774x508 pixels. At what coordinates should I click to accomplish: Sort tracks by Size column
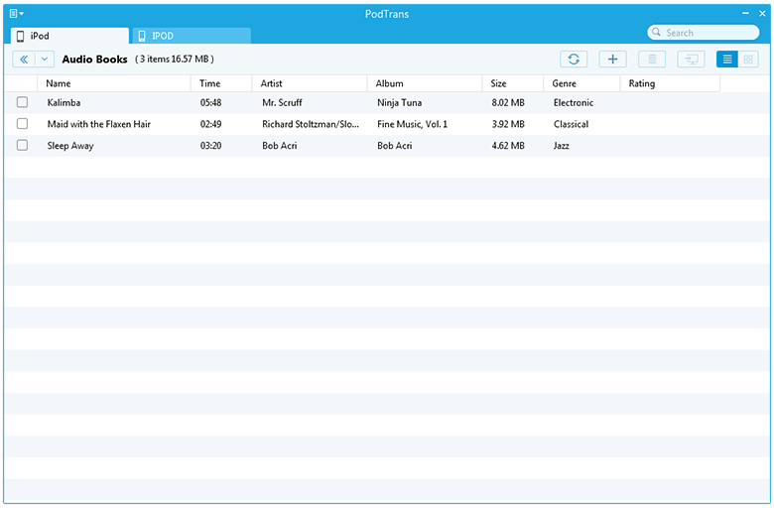coord(498,83)
